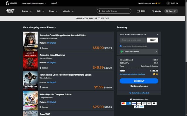Click the Visa payment icon
187x116 pixels.
point(134,103)
